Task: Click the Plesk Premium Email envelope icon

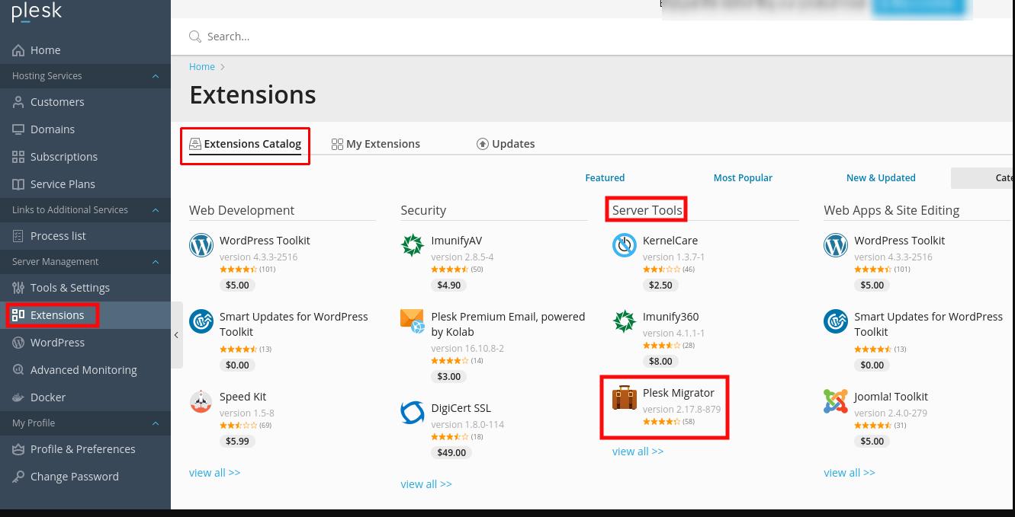Action: (413, 321)
